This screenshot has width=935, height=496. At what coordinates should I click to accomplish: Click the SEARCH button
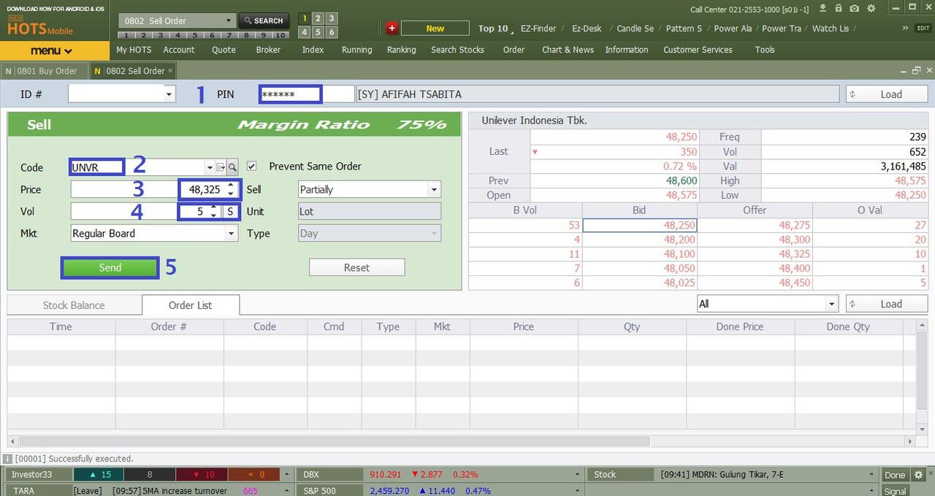tap(263, 20)
